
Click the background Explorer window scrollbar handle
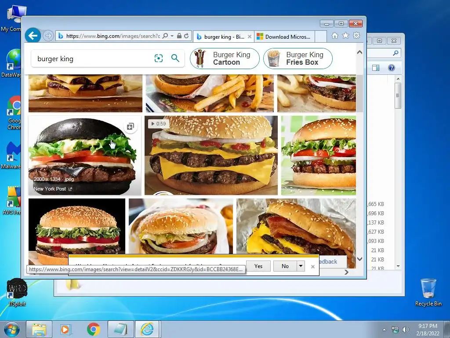[x=398, y=96]
